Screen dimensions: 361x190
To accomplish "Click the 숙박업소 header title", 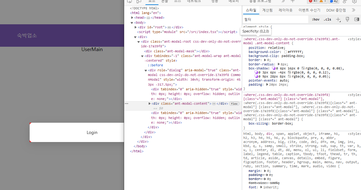I will pyautogui.click(x=27, y=36).
